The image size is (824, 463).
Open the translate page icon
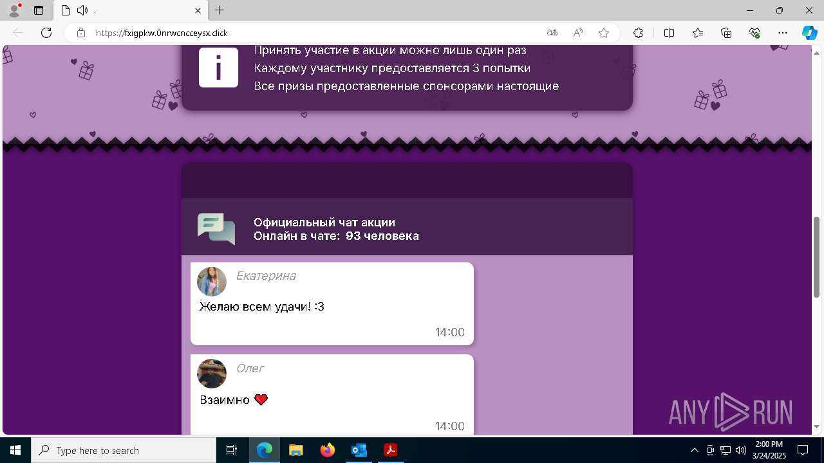pyautogui.click(x=552, y=33)
